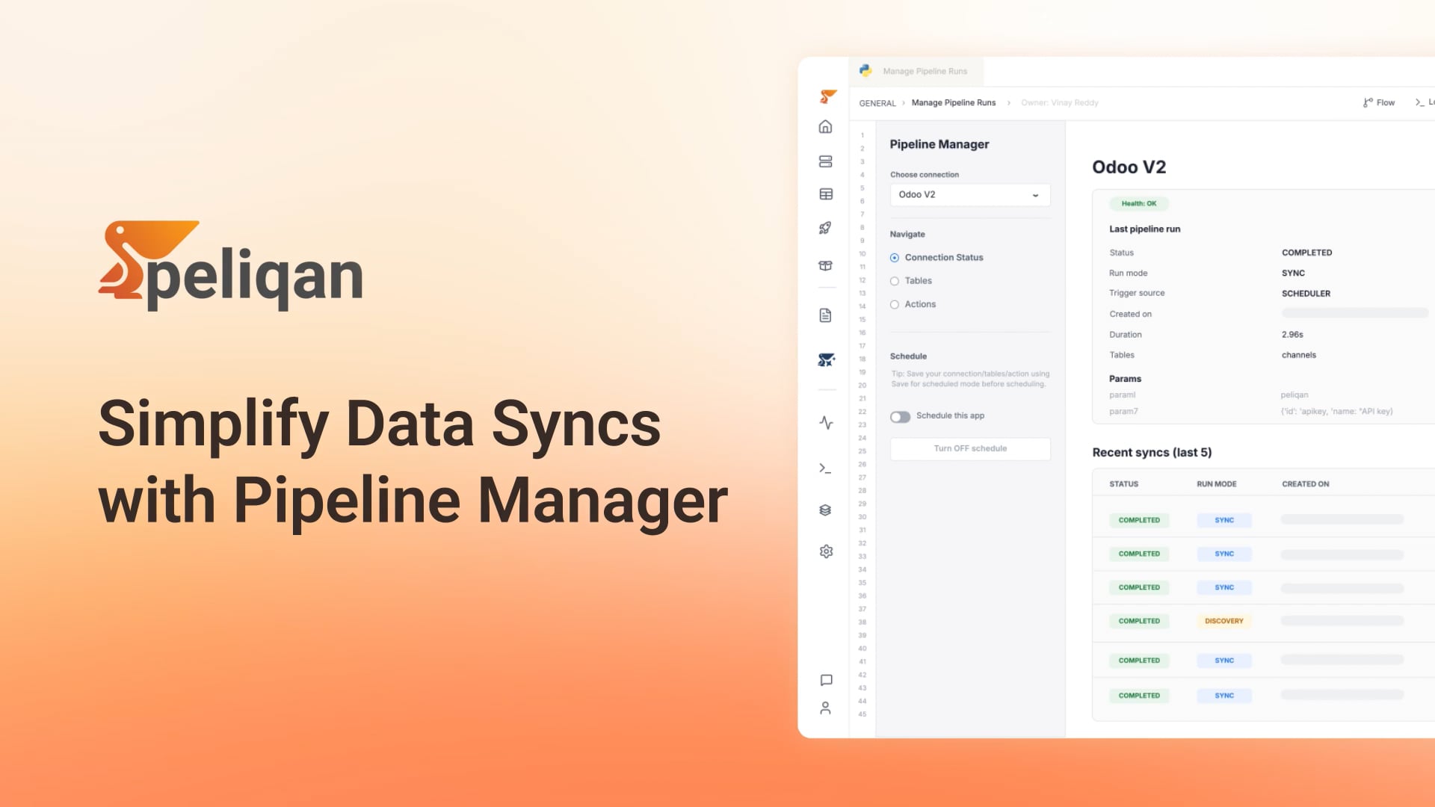Click the Flow branch icon in header
Viewport: 1435px width, 807px height.
[1368, 102]
